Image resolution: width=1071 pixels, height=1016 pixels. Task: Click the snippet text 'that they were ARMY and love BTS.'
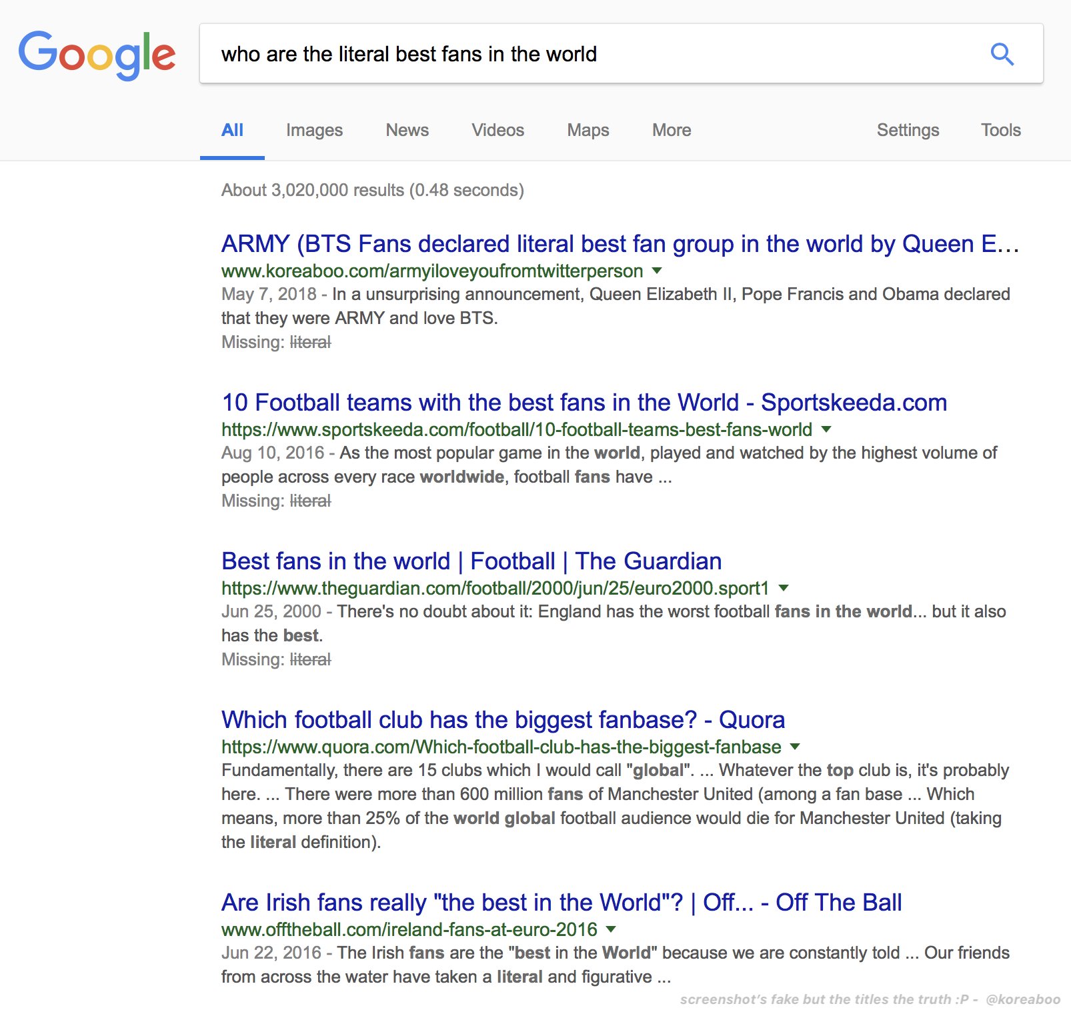[x=359, y=319]
